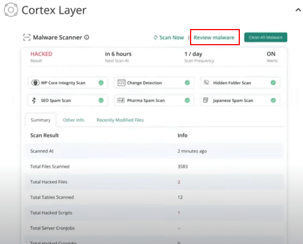Click the Total Tables Scanned row label

coord(52,197)
